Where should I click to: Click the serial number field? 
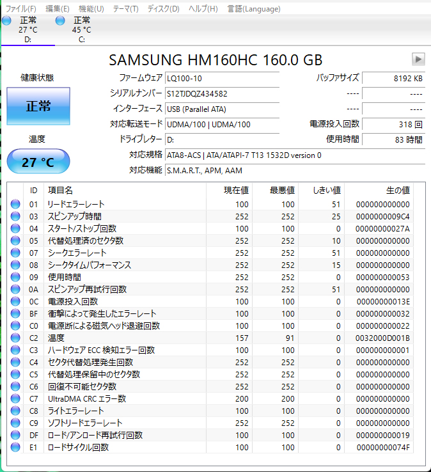[222, 93]
